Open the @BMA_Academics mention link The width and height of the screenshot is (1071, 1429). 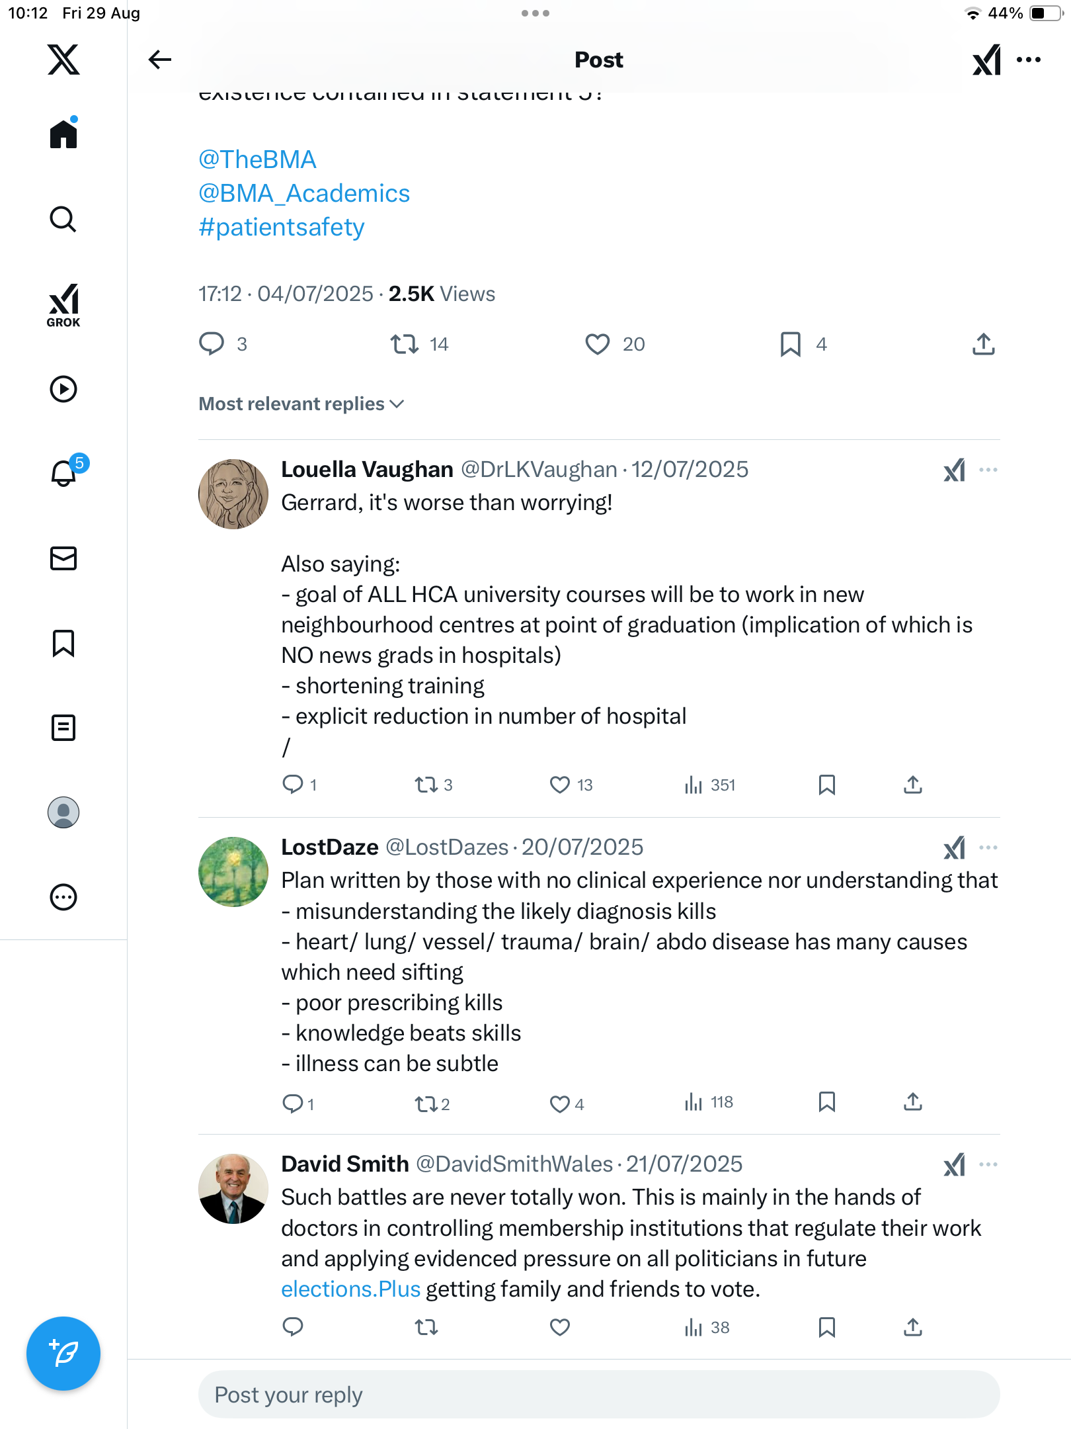pyautogui.click(x=304, y=193)
